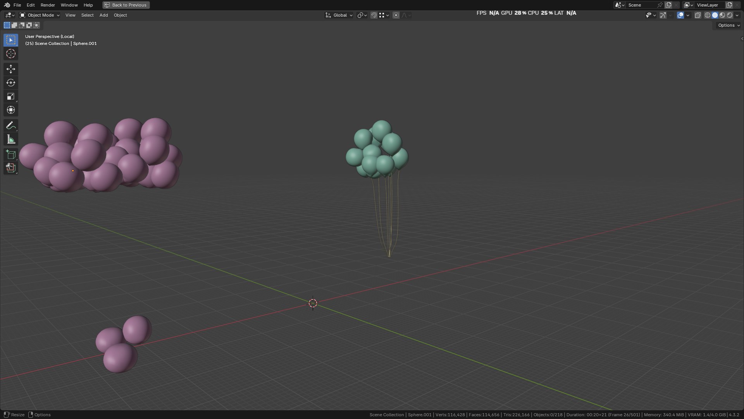744x419 pixels.
Task: Click the Options label in status bar
Action: (x=43, y=415)
